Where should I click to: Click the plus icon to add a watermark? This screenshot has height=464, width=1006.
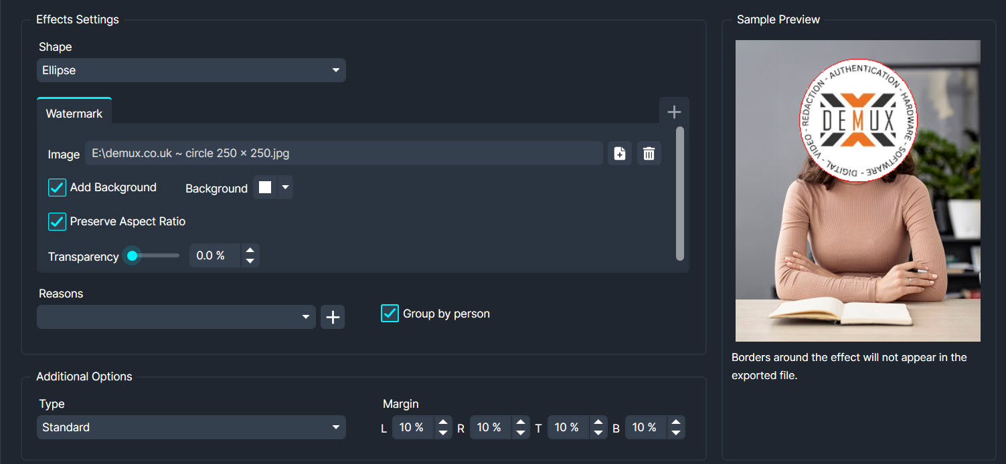coord(674,110)
